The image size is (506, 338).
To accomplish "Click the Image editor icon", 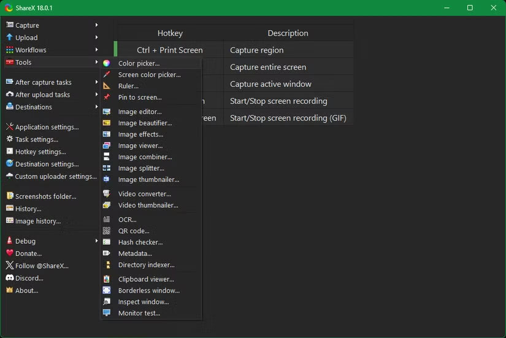I will tap(107, 112).
